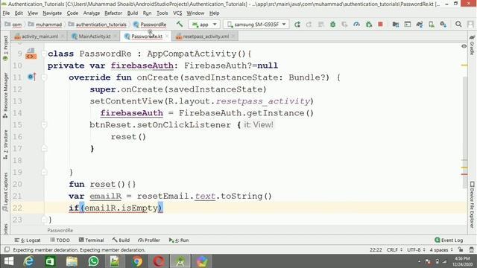Viewport: 477px width, 268px height.
Task: Collapse the onCreate fold marker on line 11
Action: pos(44,77)
